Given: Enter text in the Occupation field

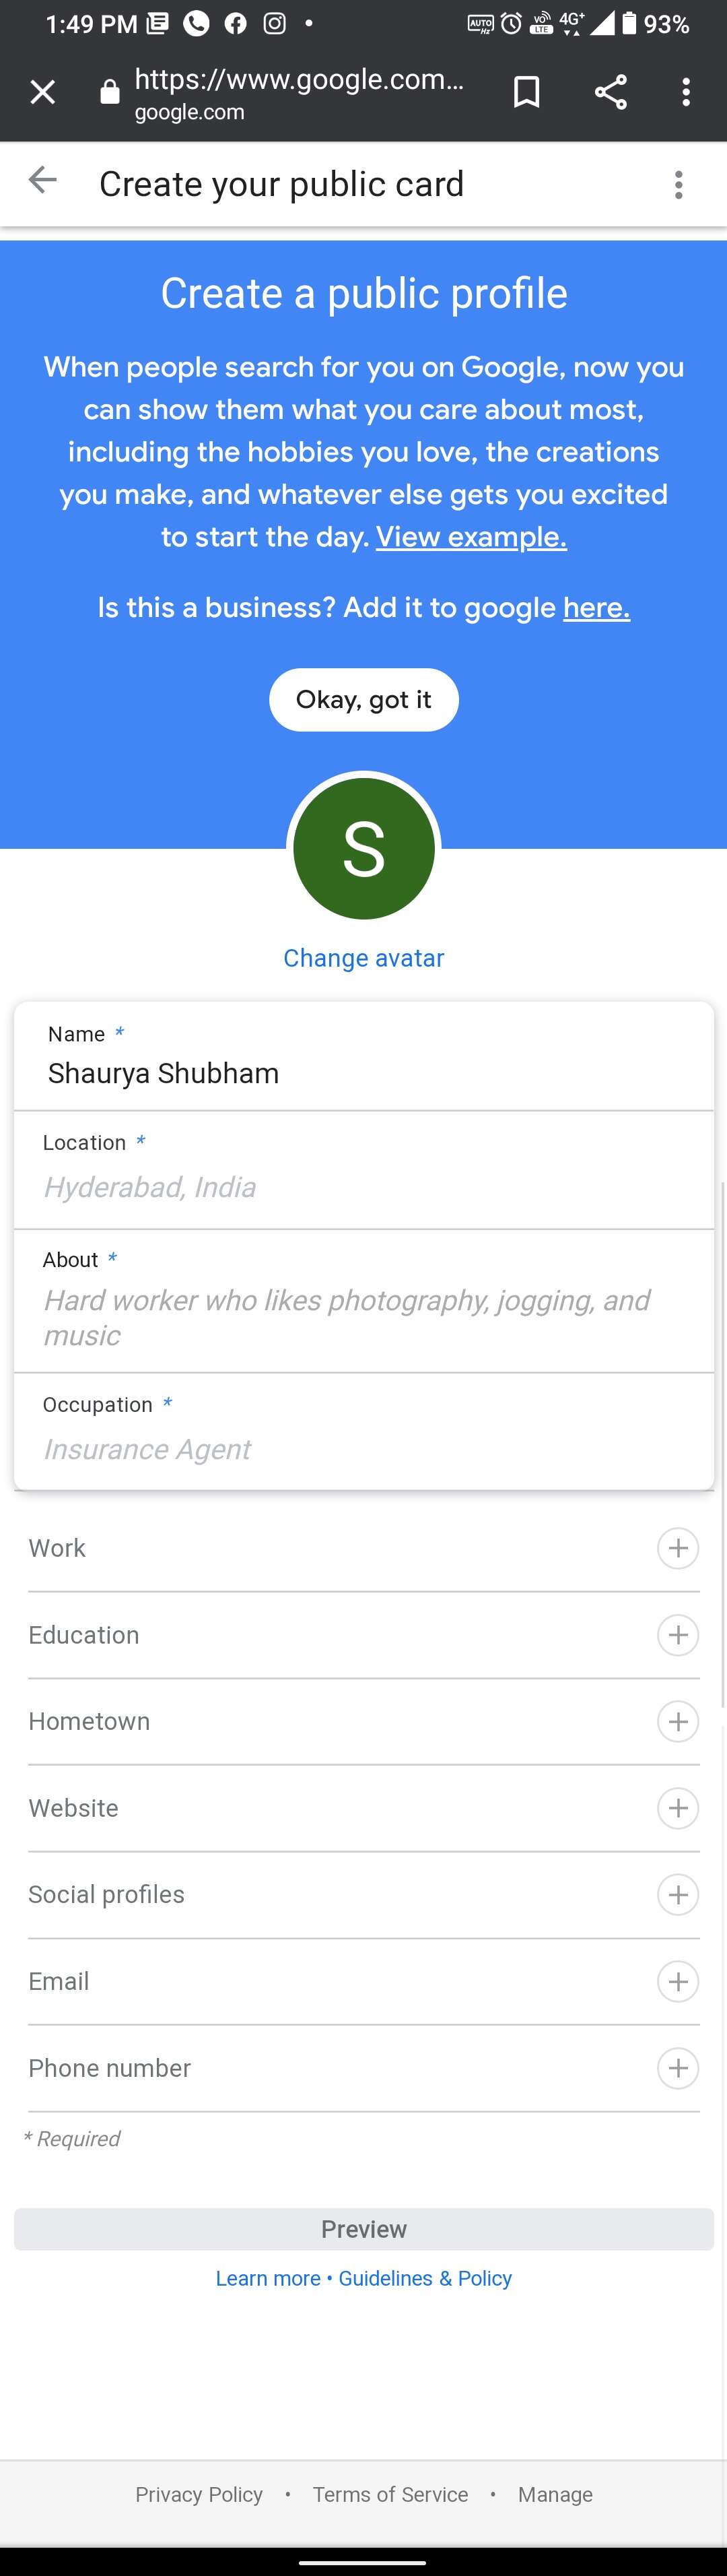Looking at the screenshot, I should (363, 1449).
